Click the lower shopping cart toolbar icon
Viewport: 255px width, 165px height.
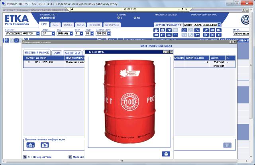pos(197,35)
